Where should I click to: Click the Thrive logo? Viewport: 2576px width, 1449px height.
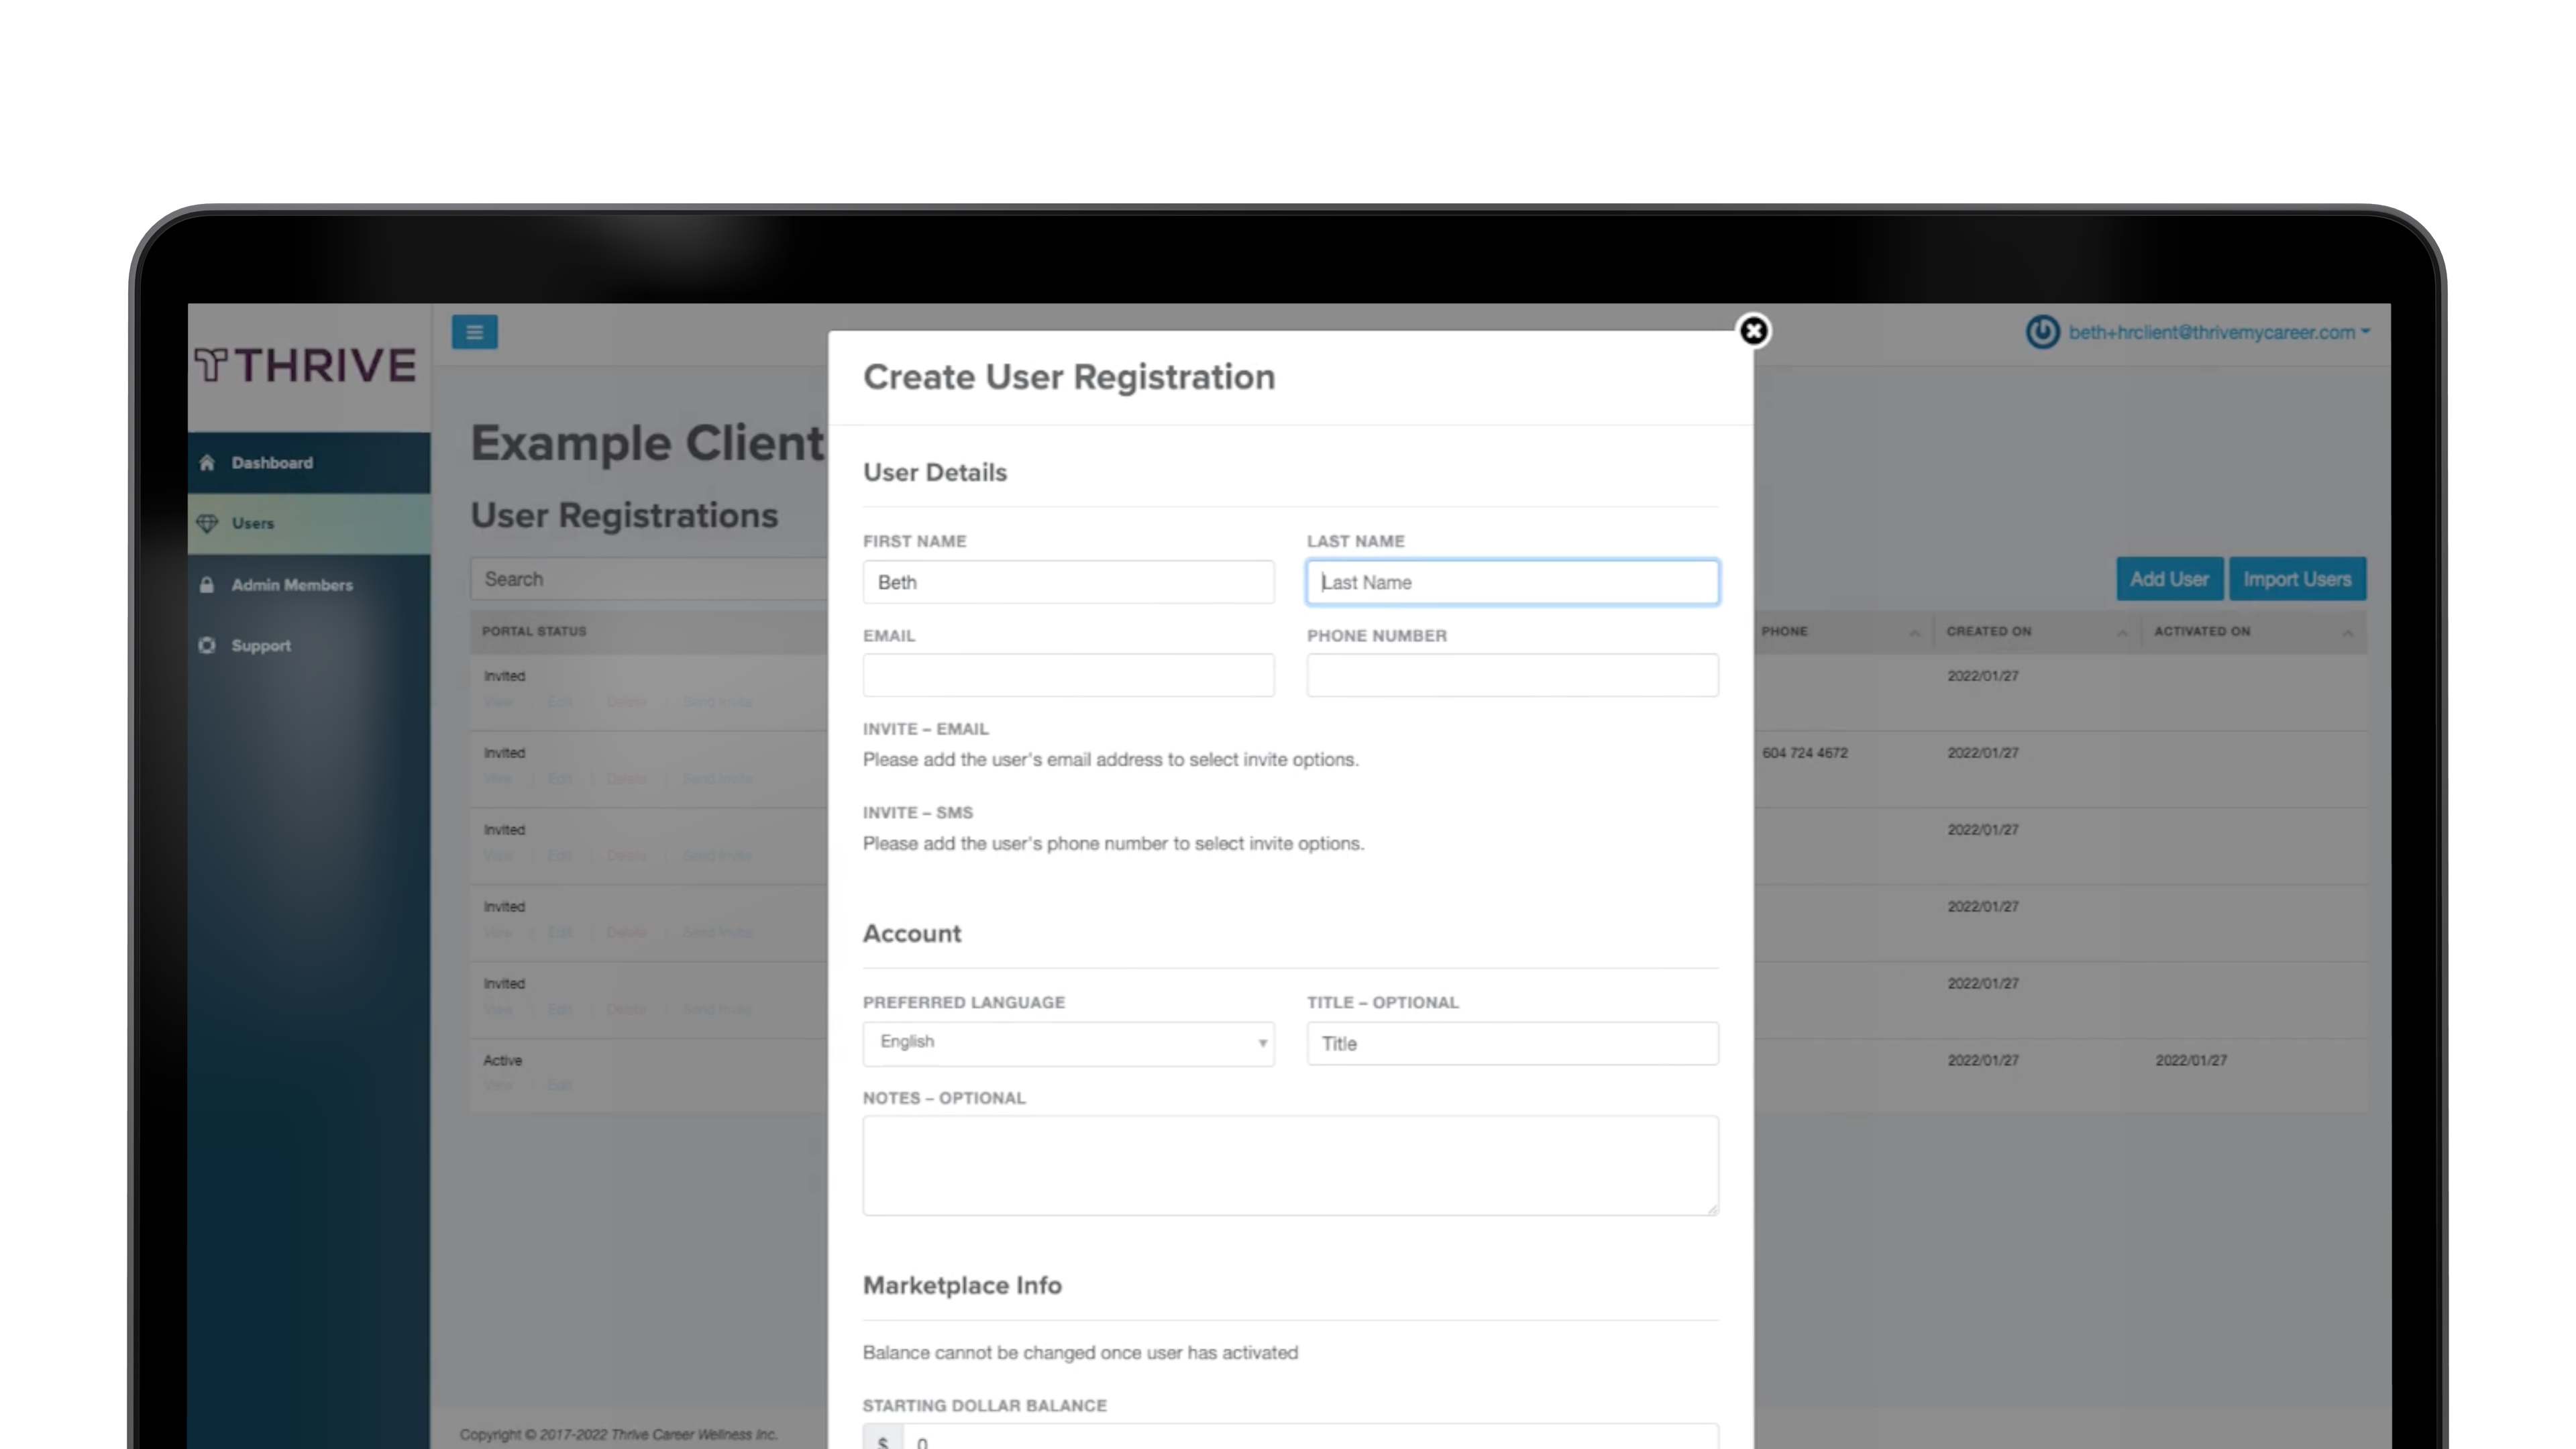pyautogui.click(x=306, y=364)
